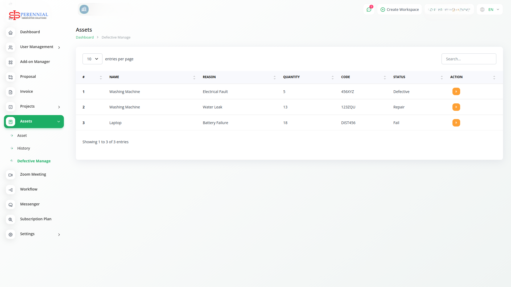The height and width of the screenshot is (287, 511).
Task: Open the EN language dropdown
Action: 490,10
